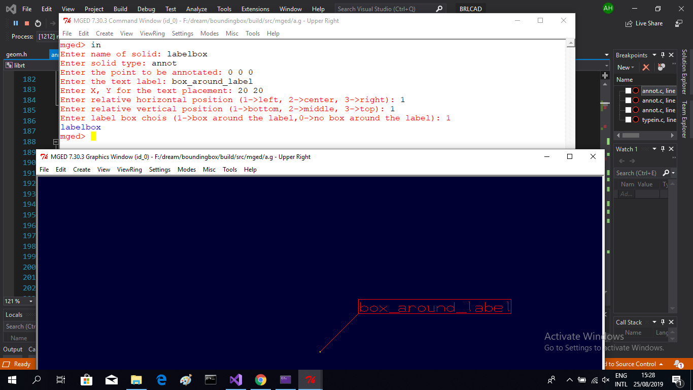The width and height of the screenshot is (693, 390).
Task: Open the AH account badge
Action: click(x=608, y=9)
